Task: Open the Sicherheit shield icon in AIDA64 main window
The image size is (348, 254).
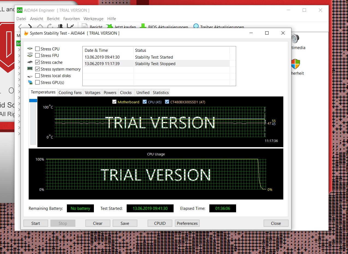Action: (295, 64)
